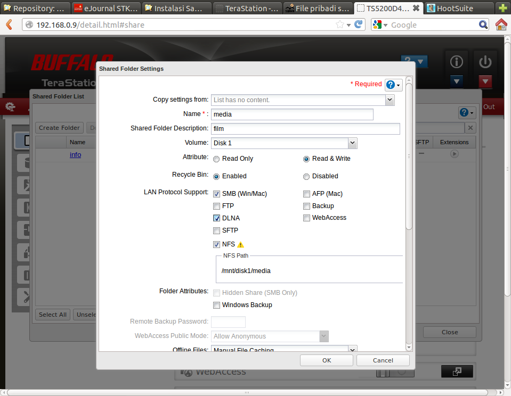
Task: Open the Volume dropdown showing Disk 1
Action: click(x=352, y=143)
